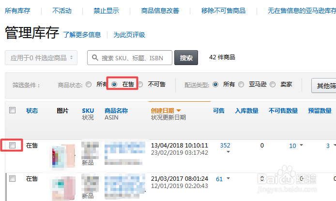Sort by 商品名称 column header

click(x=116, y=110)
